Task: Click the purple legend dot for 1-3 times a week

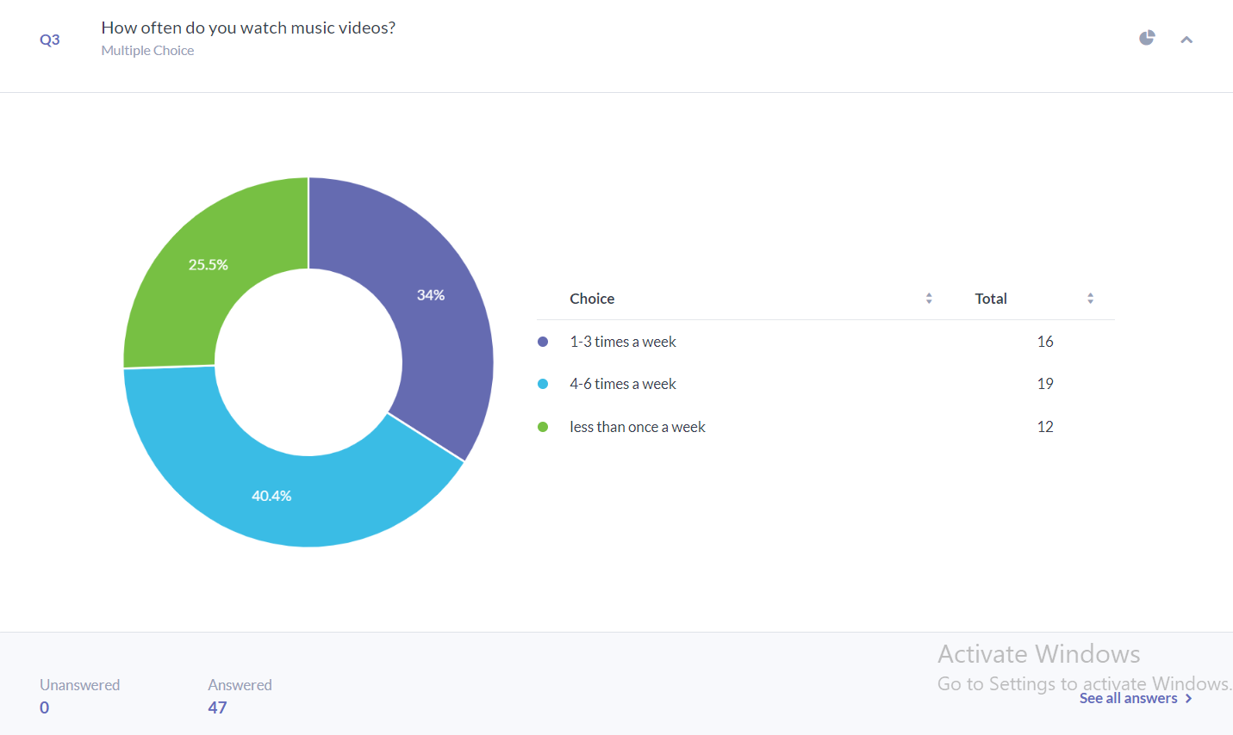Action: click(543, 342)
